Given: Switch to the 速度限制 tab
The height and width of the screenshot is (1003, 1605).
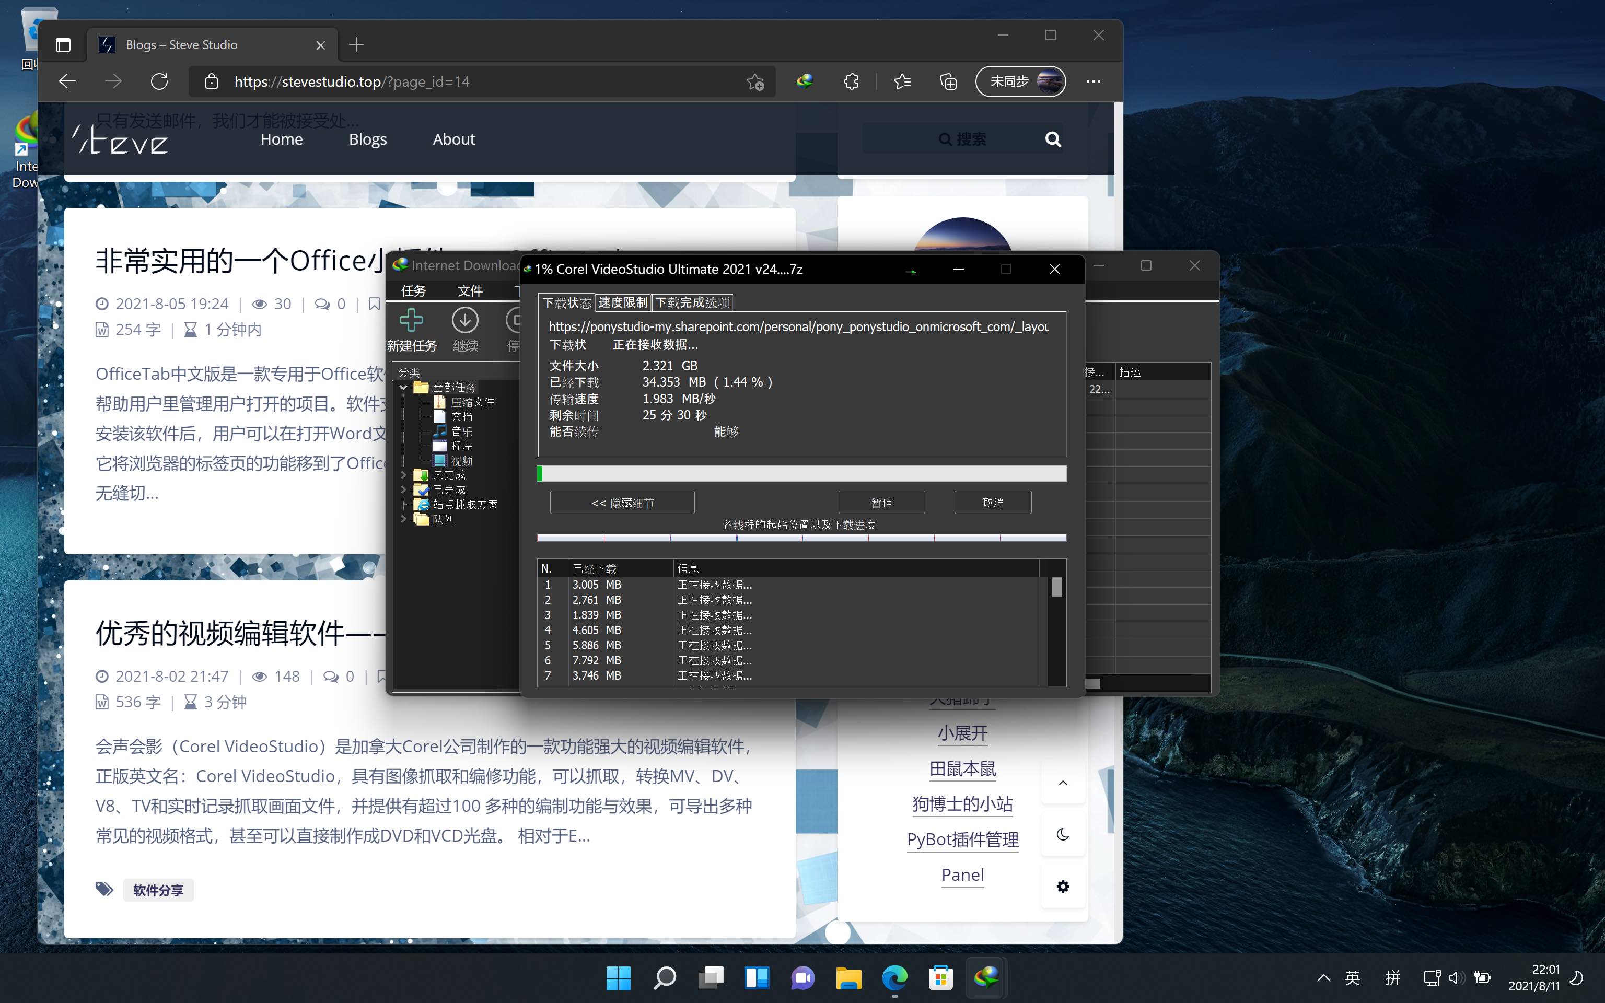Looking at the screenshot, I should (x=623, y=302).
